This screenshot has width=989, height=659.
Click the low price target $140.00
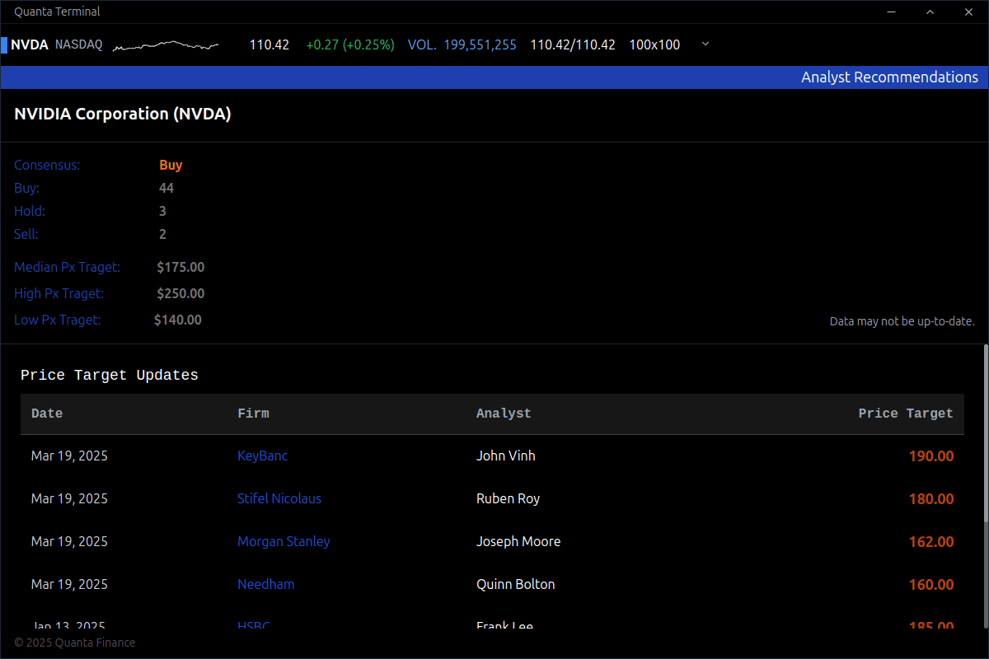pyautogui.click(x=178, y=320)
